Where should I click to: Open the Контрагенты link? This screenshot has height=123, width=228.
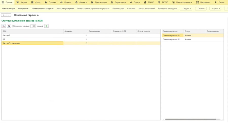coord(24,9)
